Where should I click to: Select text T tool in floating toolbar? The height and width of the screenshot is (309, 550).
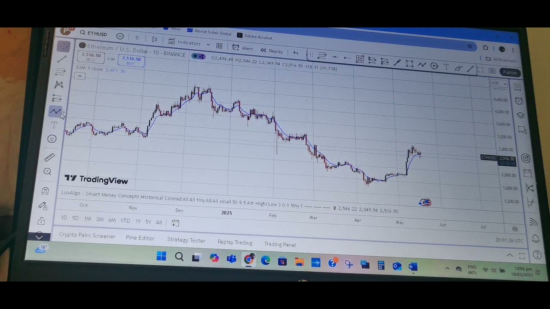(x=446, y=67)
